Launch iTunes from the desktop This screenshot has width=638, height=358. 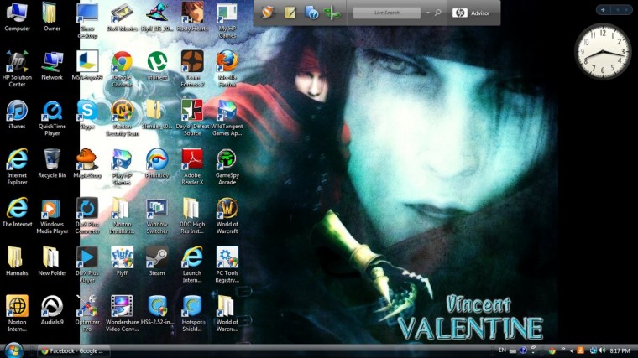[x=17, y=115]
